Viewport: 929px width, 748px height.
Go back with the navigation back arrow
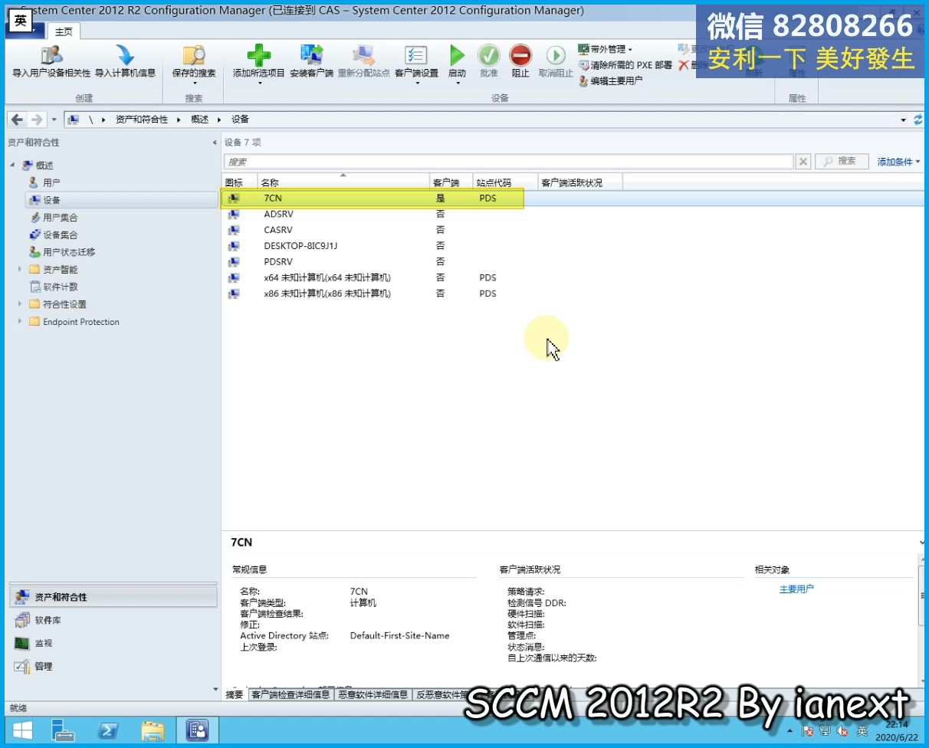pos(17,120)
